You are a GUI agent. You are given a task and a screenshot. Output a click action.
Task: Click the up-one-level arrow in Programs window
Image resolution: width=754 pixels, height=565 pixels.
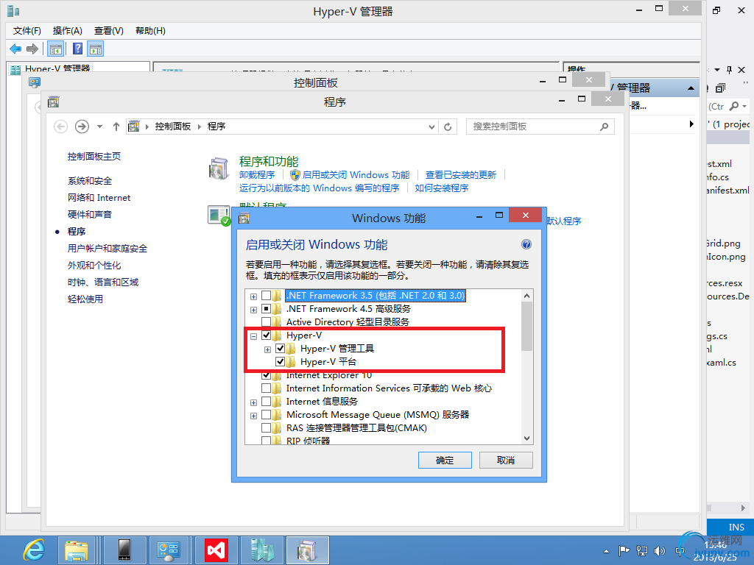[x=116, y=127]
